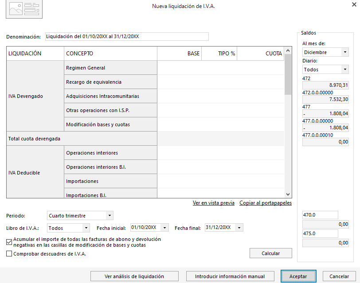Click the 472.0.0.00000 balance value 7.532,30
The image size is (360, 283).
point(325,99)
